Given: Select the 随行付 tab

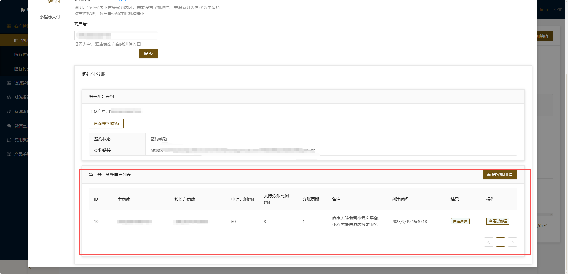Looking at the screenshot, I should 54,1.
